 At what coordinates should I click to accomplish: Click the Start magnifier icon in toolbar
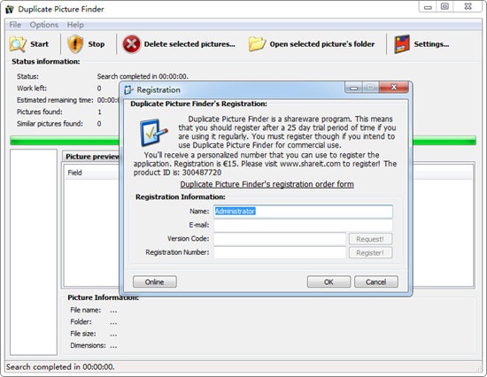[18, 44]
